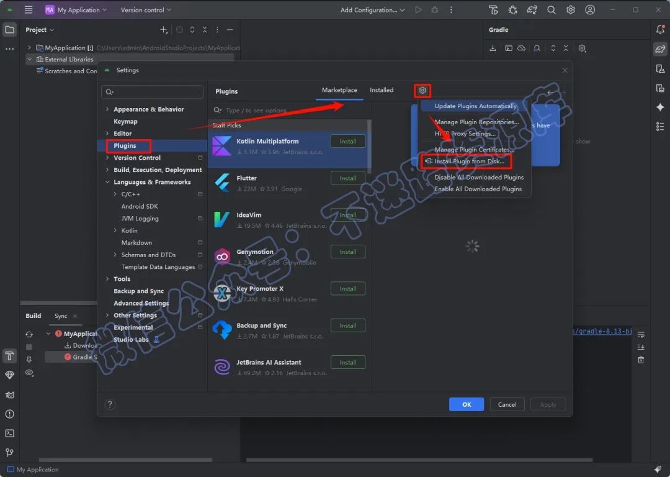
Task: Click the Run configuration play icon
Action: click(x=418, y=10)
